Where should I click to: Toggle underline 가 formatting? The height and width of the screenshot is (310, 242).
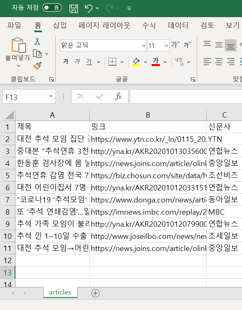89,61
